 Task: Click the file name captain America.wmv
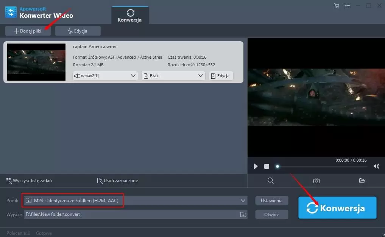point(95,47)
